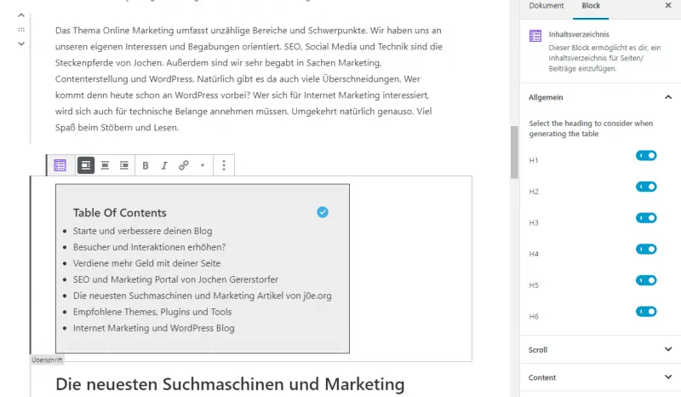The image size is (681, 397).
Task: Close the settings sidebar
Action: [668, 5]
